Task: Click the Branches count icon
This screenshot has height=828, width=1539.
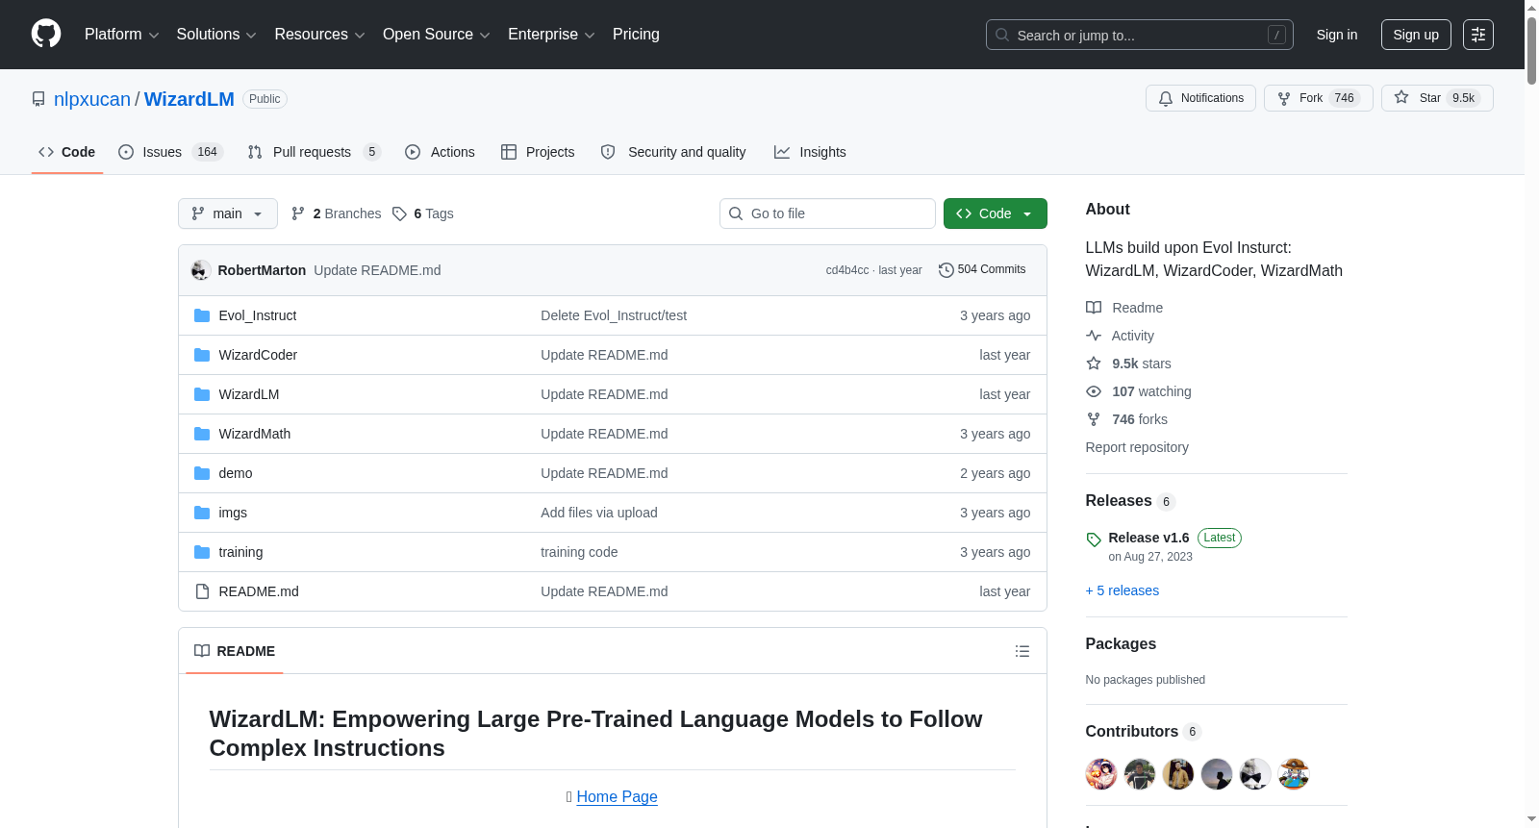Action: coord(298,213)
